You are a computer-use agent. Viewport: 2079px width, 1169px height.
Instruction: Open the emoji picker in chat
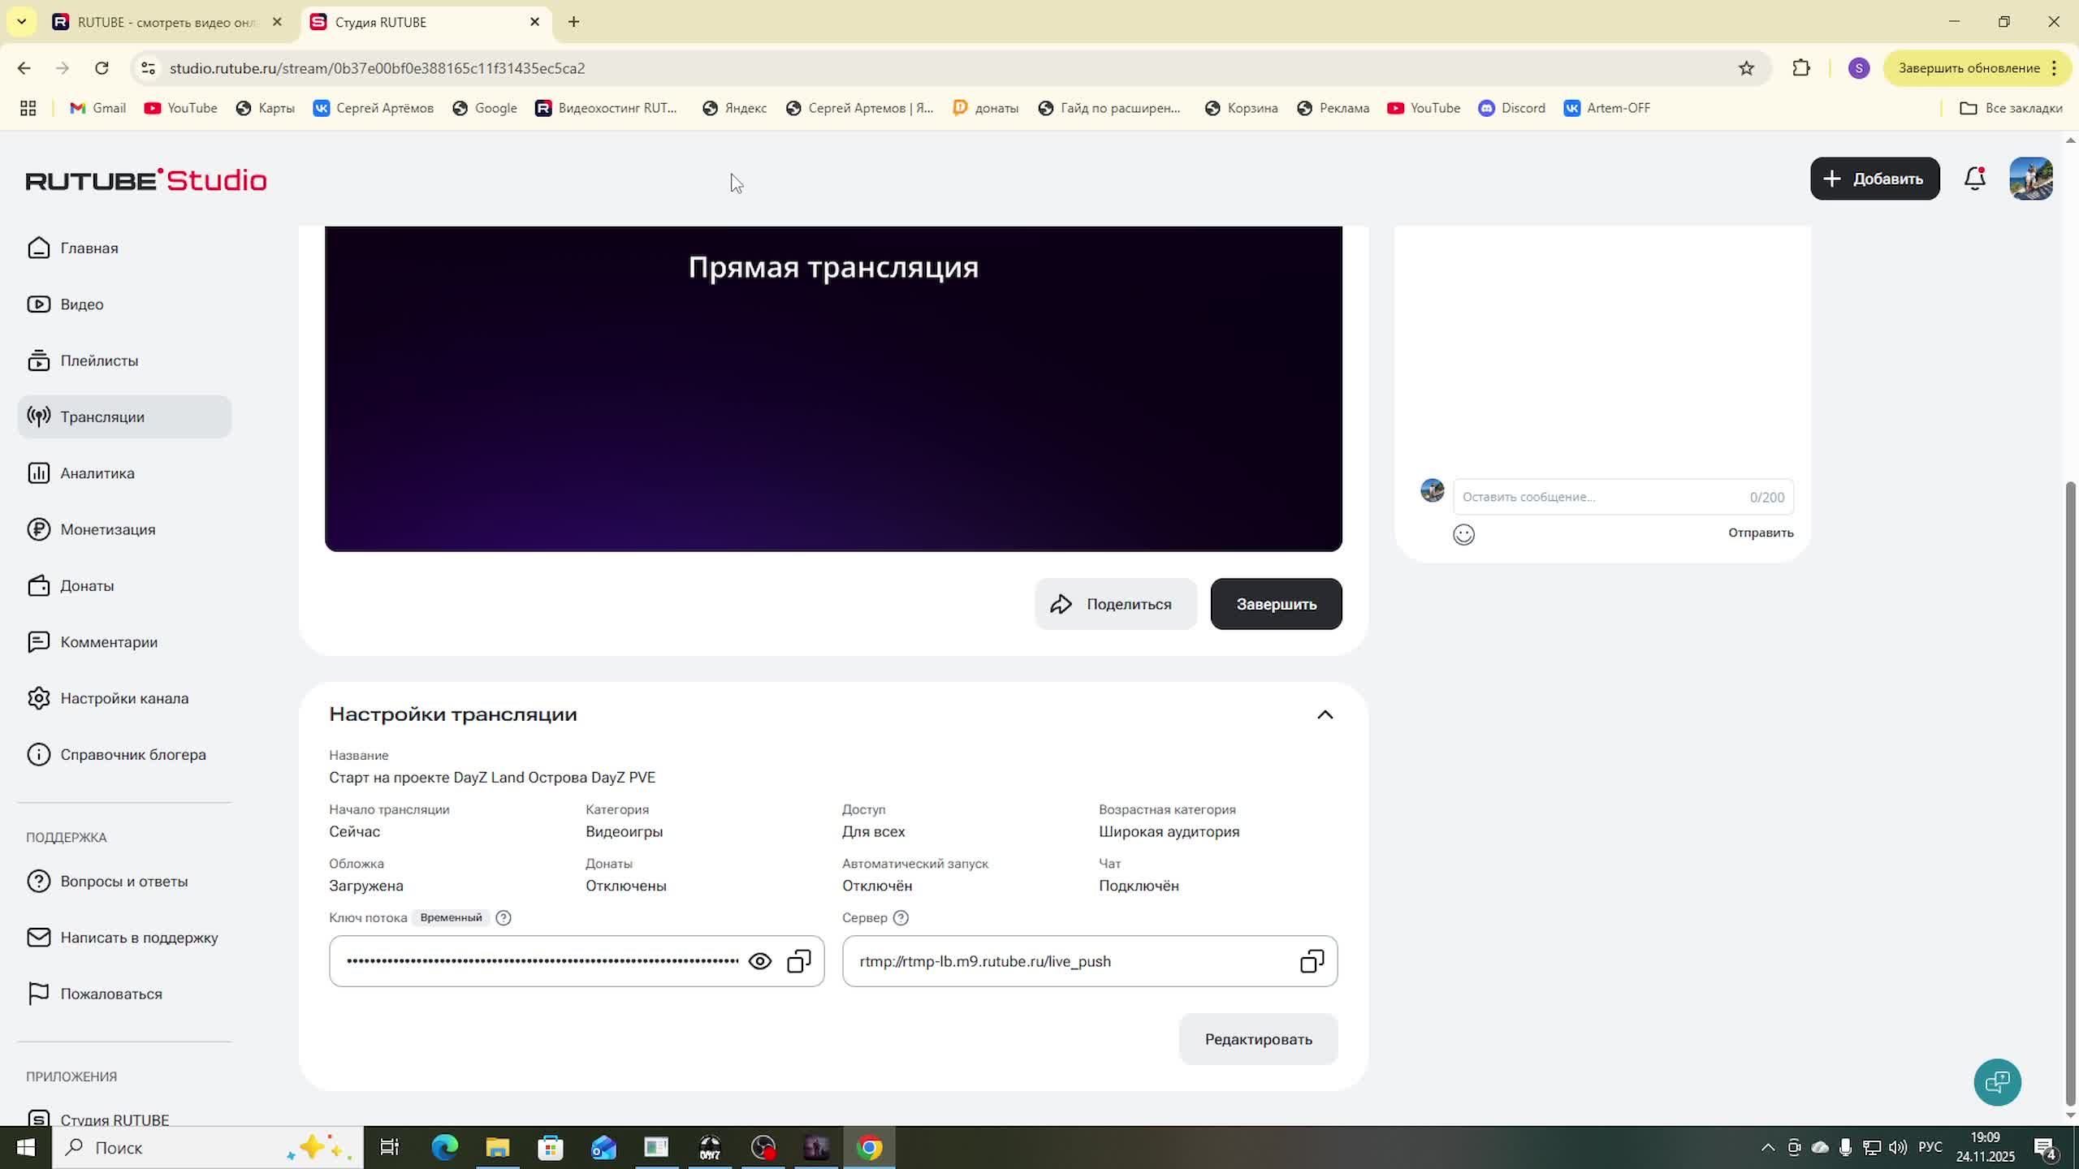pyautogui.click(x=1463, y=534)
